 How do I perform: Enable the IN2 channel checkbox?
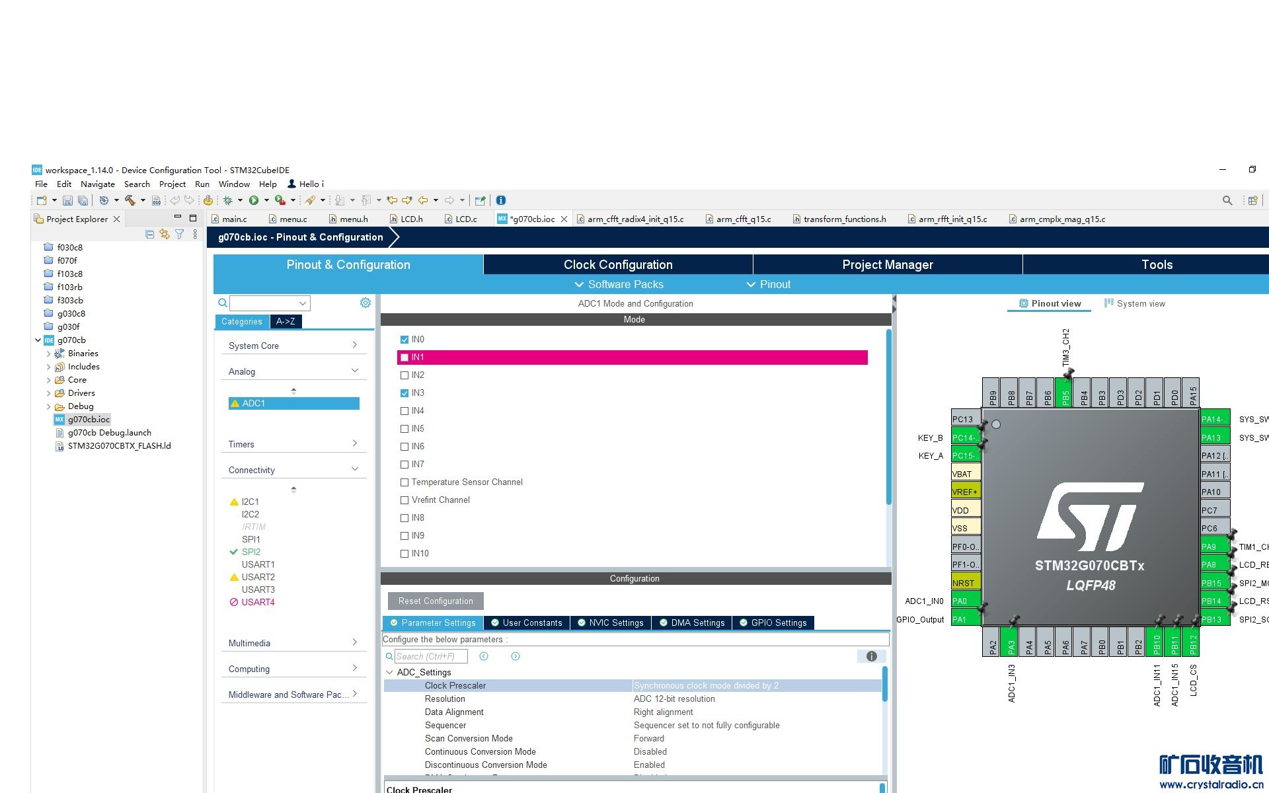404,375
